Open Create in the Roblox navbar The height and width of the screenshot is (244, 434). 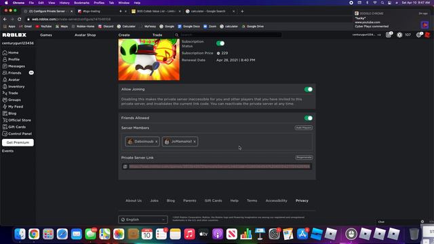[x=124, y=35]
